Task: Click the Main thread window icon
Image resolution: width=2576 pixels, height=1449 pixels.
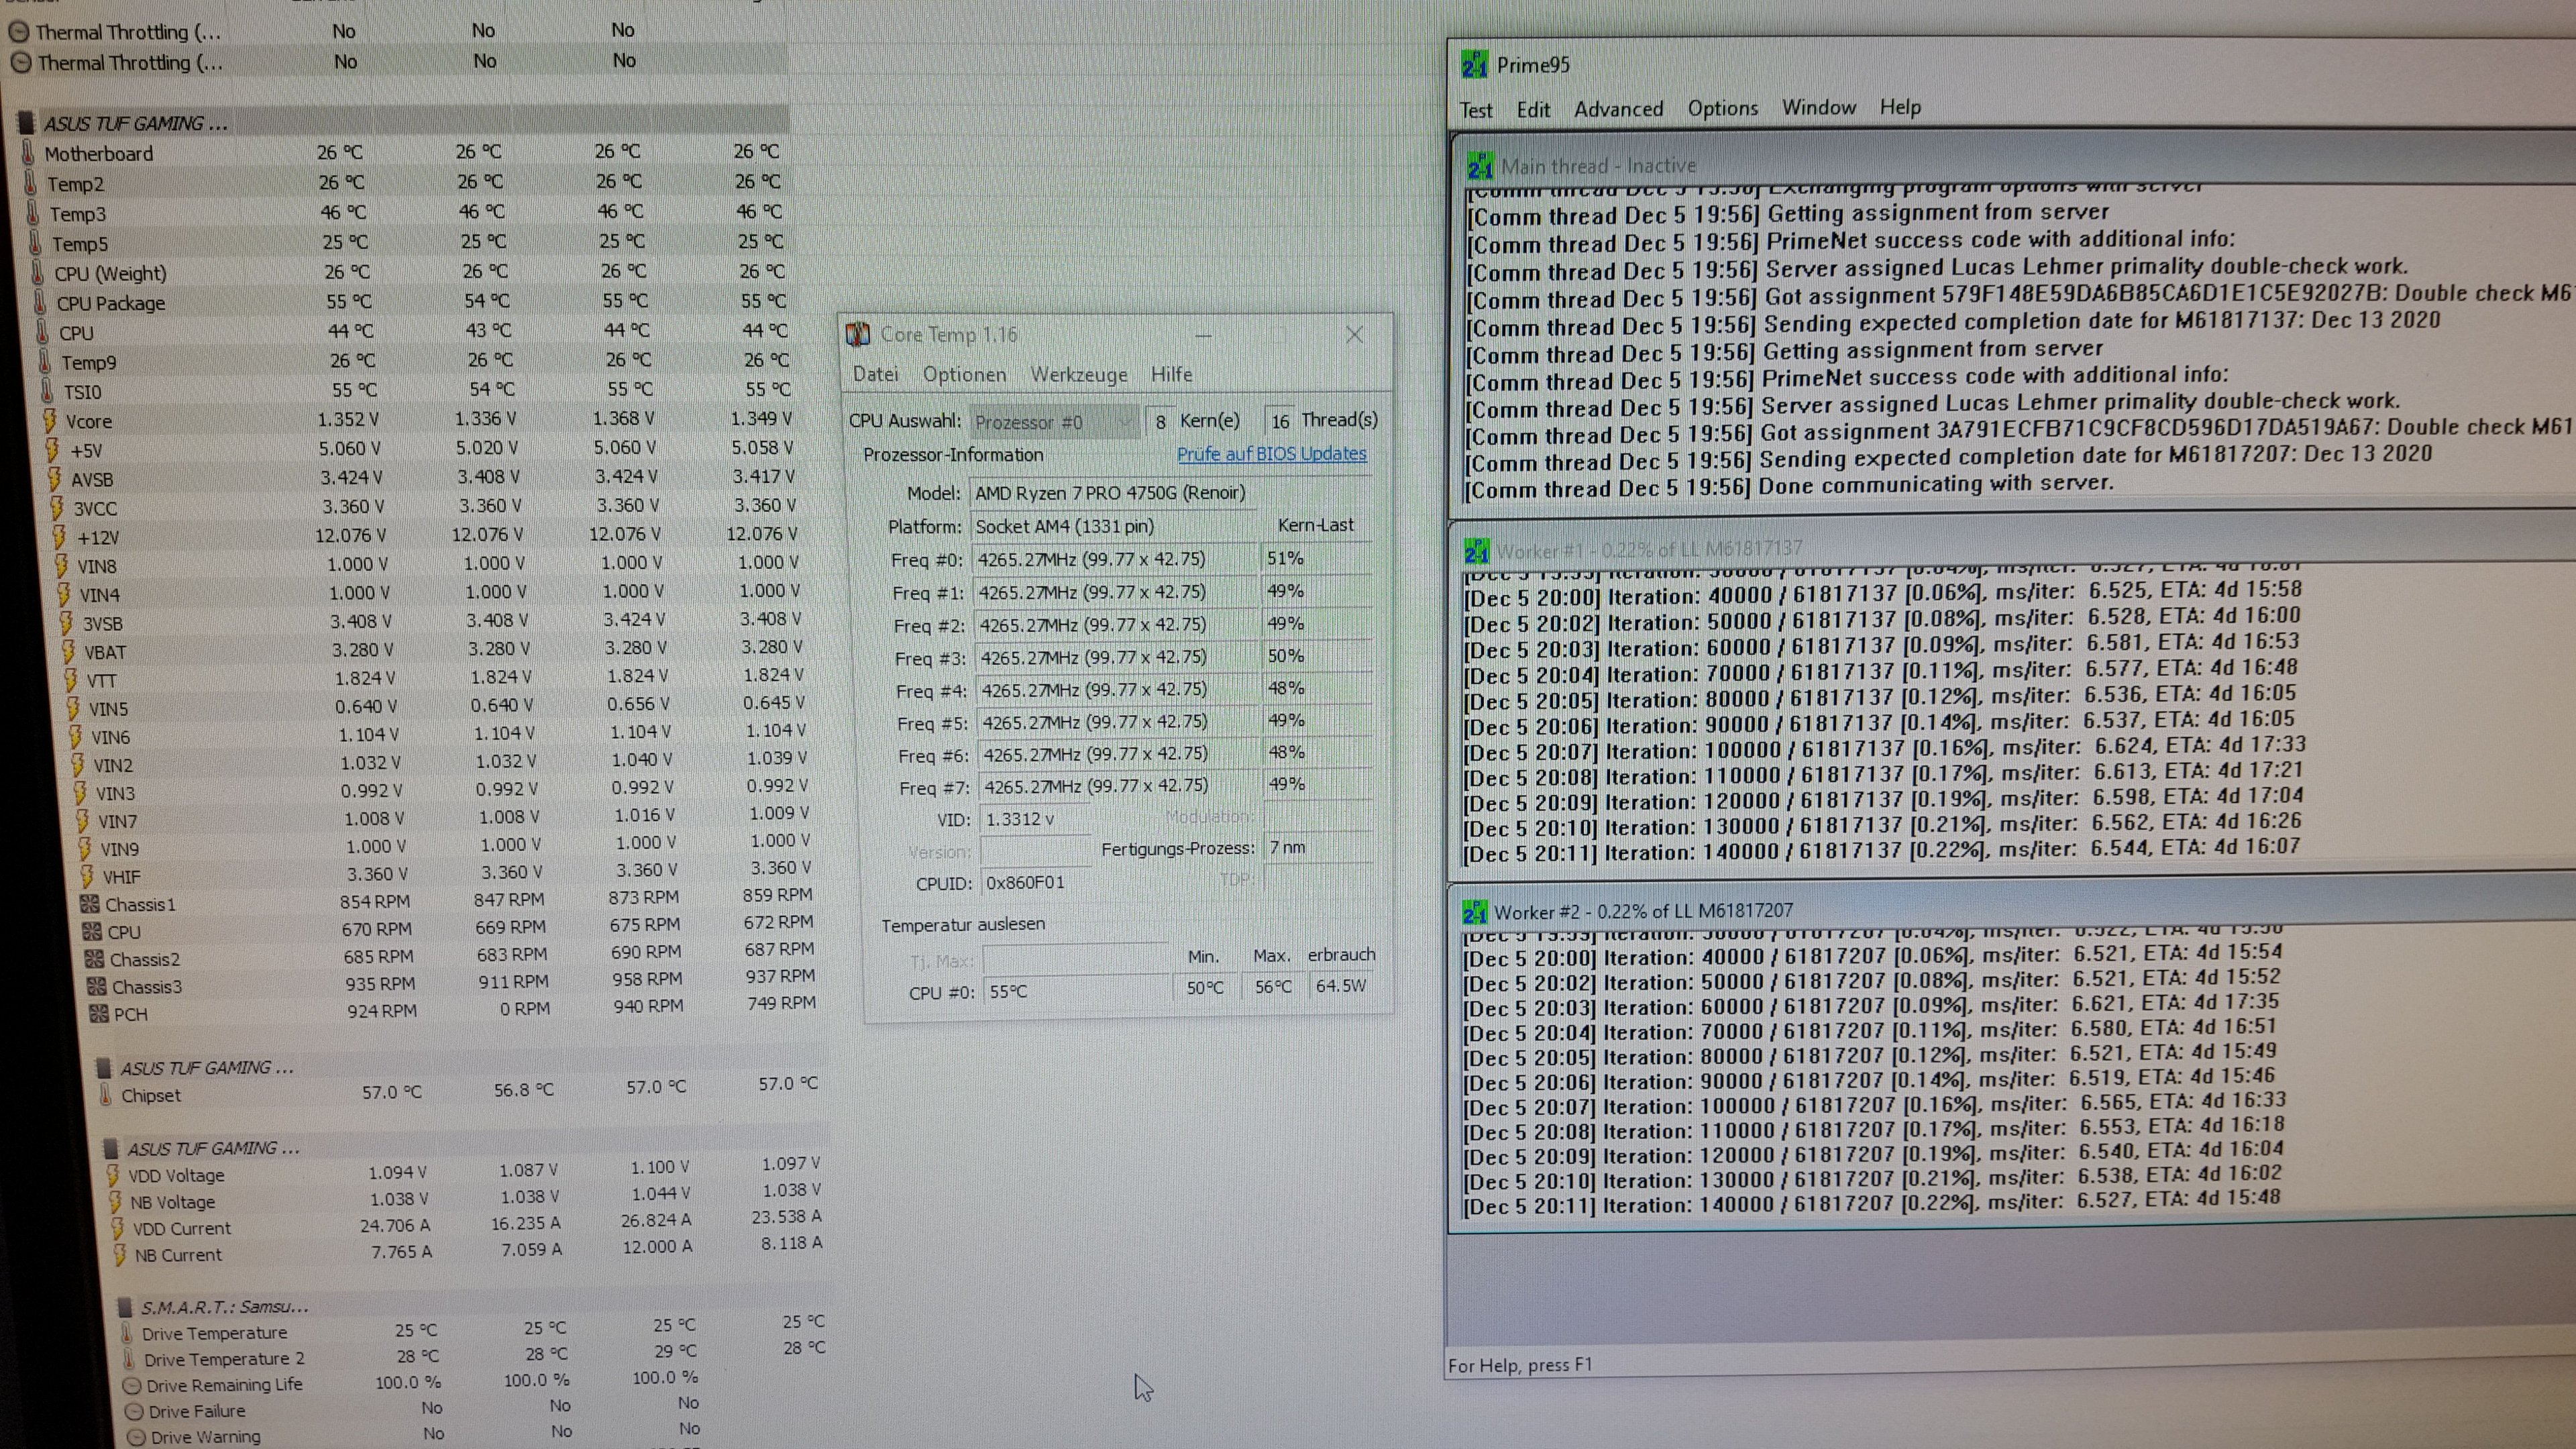Action: tap(1480, 166)
